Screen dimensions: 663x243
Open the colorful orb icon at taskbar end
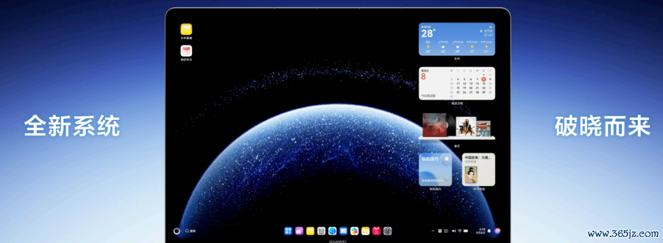coord(498,231)
